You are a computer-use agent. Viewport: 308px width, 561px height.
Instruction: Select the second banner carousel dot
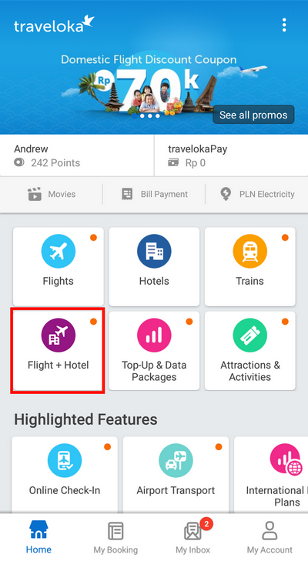tap(142, 116)
